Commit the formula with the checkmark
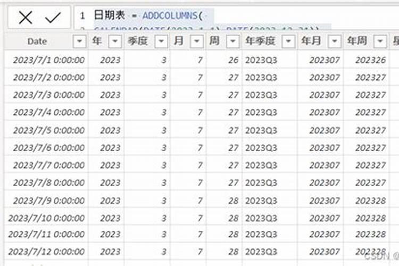Image resolution: width=399 pixels, height=266 pixels. (53, 18)
